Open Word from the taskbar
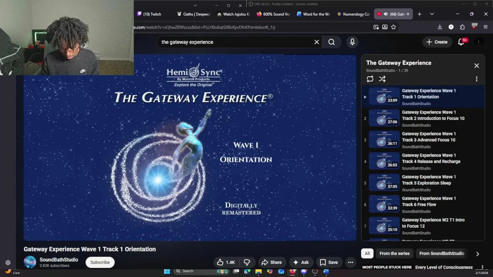This screenshot has width=493, height=277. 326,271
